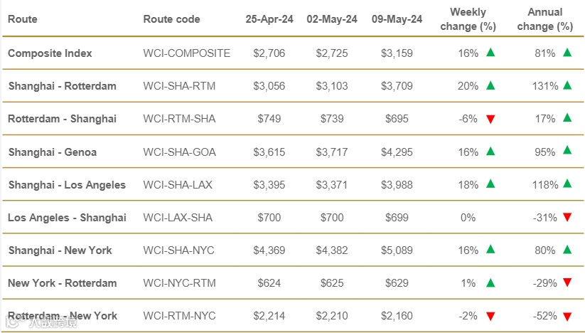Click the $5,089 price cell
The height and width of the screenshot is (333, 585).
click(x=396, y=250)
